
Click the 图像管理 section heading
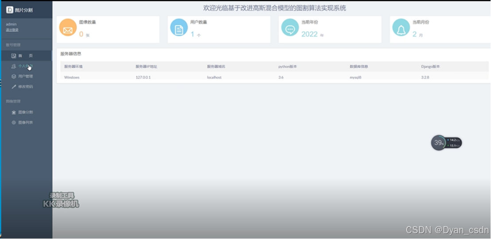[13, 101]
